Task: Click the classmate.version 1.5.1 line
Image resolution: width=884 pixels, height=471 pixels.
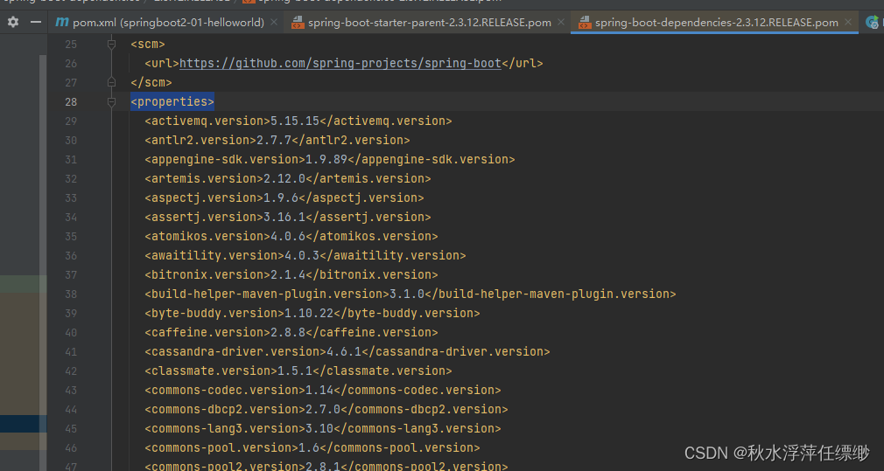Action: (298, 371)
